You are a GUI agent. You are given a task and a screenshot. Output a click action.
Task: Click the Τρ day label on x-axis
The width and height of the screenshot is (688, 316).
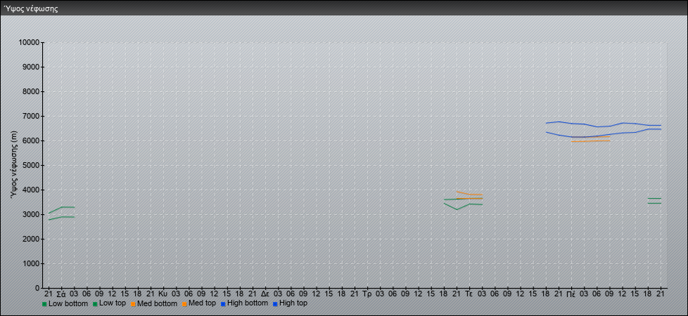[367, 294]
